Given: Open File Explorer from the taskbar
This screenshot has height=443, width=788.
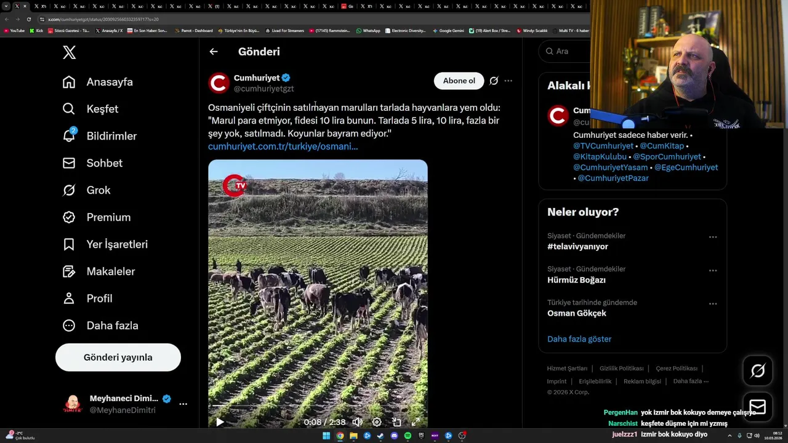Looking at the screenshot, I should point(353,436).
